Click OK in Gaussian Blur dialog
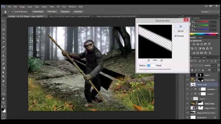Image resolution: width=221 pixels, height=124 pixels. [x=181, y=27]
